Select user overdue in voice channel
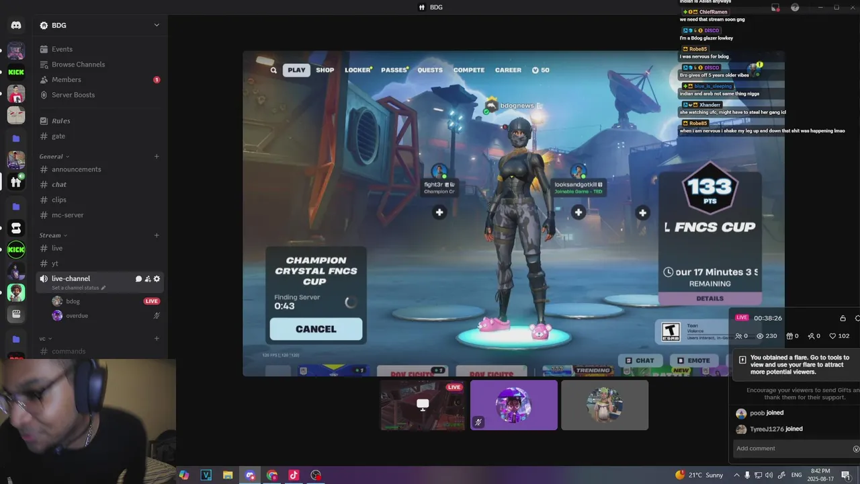Image resolution: width=860 pixels, height=484 pixels. [105, 316]
